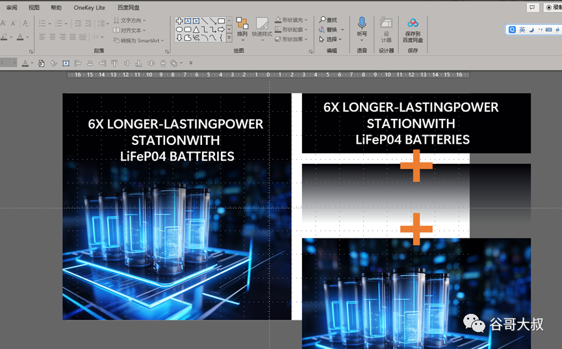Open the 段落 dialog launcher
The image size is (562, 349).
click(x=167, y=51)
